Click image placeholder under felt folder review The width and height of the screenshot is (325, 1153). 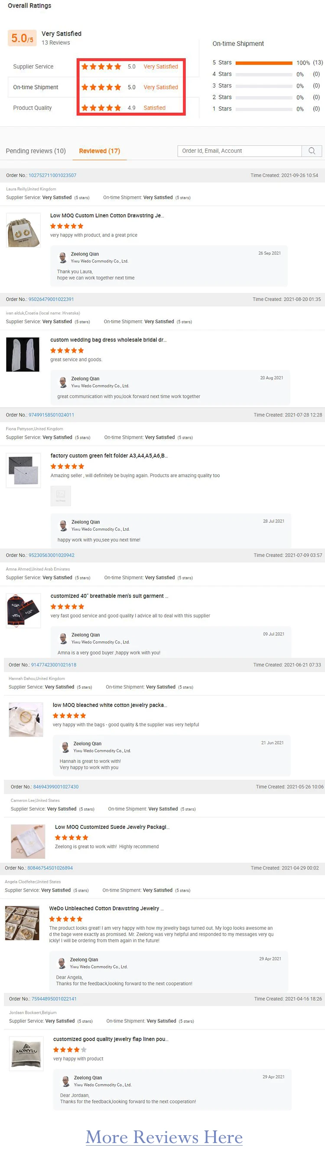(x=61, y=496)
